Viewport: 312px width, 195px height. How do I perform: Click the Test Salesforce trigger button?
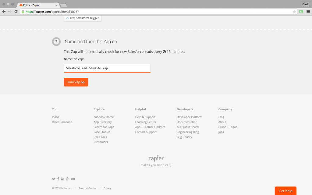point(83,18)
